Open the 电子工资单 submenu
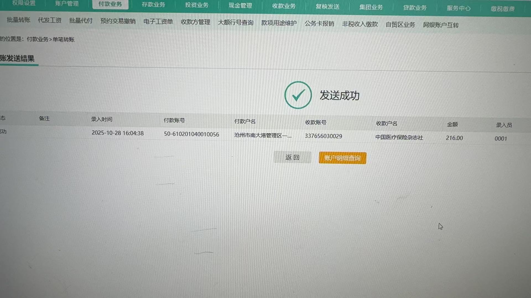Viewport: 531px width, 298px height. [x=158, y=22]
